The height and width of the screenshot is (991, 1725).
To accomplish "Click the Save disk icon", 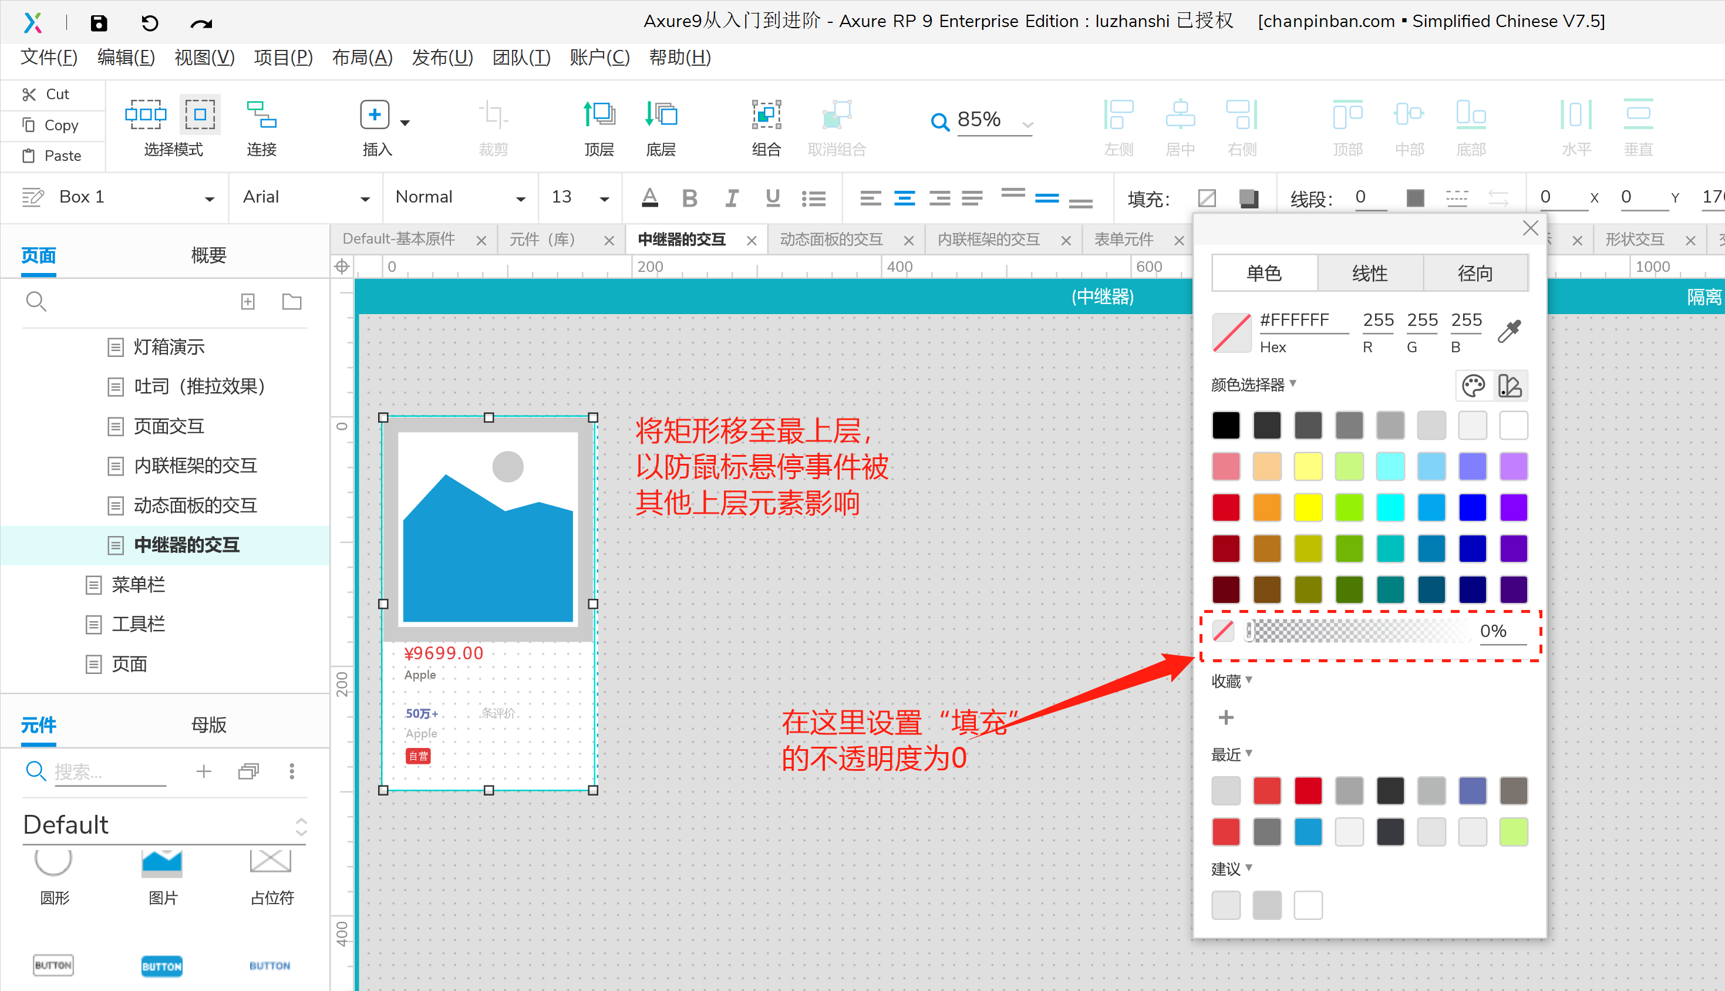I will coord(99,23).
